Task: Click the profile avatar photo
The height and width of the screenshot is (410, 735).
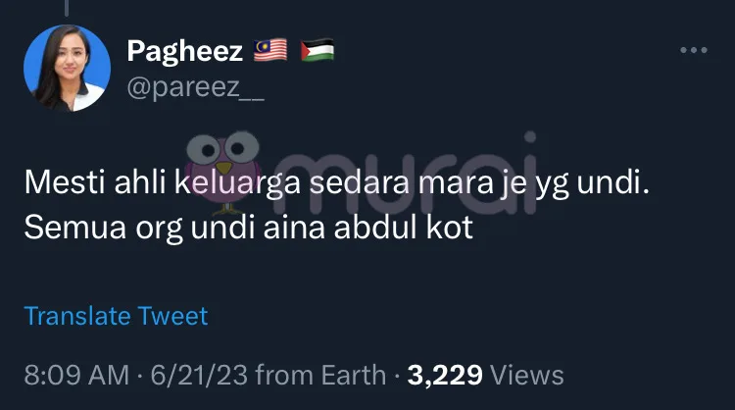Action: [67, 68]
